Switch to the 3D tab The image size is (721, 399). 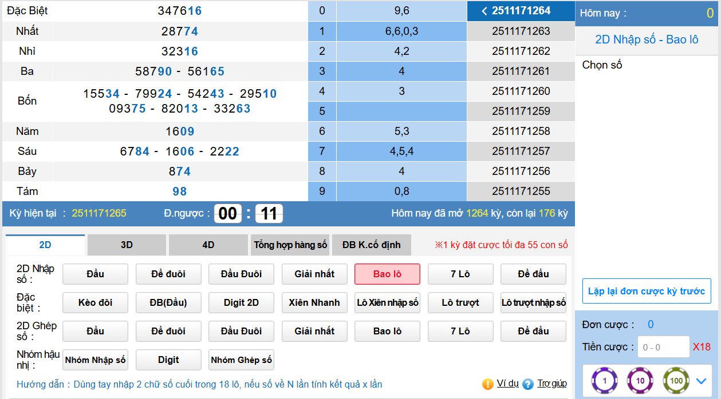127,245
